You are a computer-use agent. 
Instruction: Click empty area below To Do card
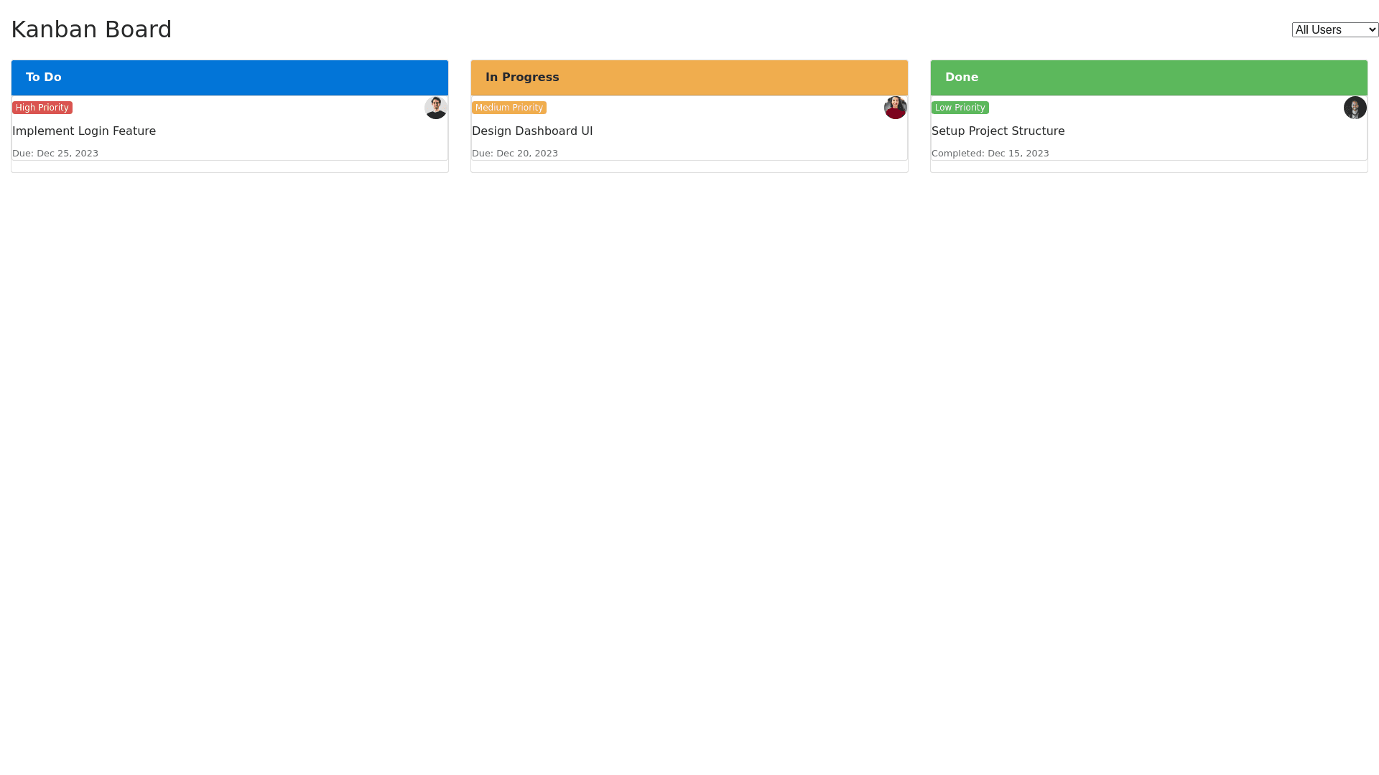[x=230, y=166]
